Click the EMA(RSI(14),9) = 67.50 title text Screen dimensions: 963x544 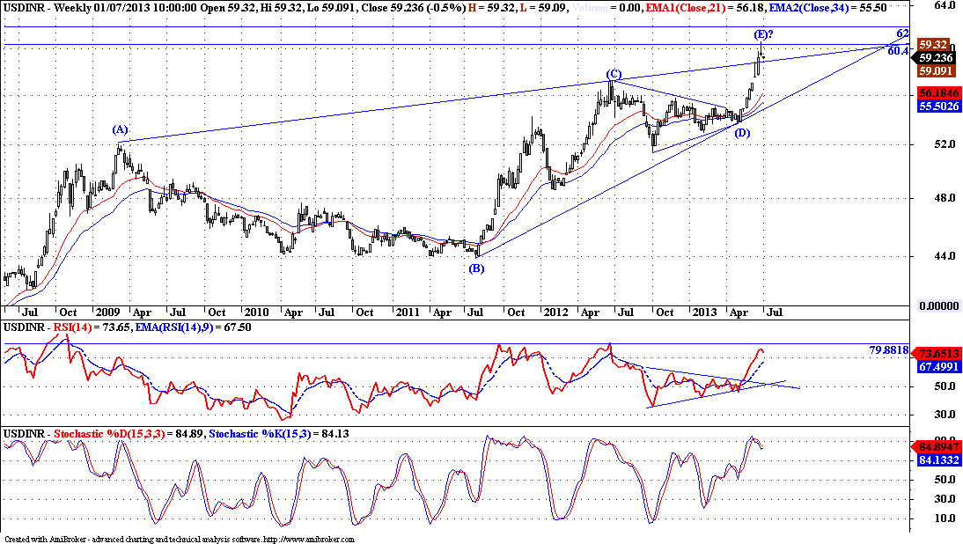pos(194,327)
